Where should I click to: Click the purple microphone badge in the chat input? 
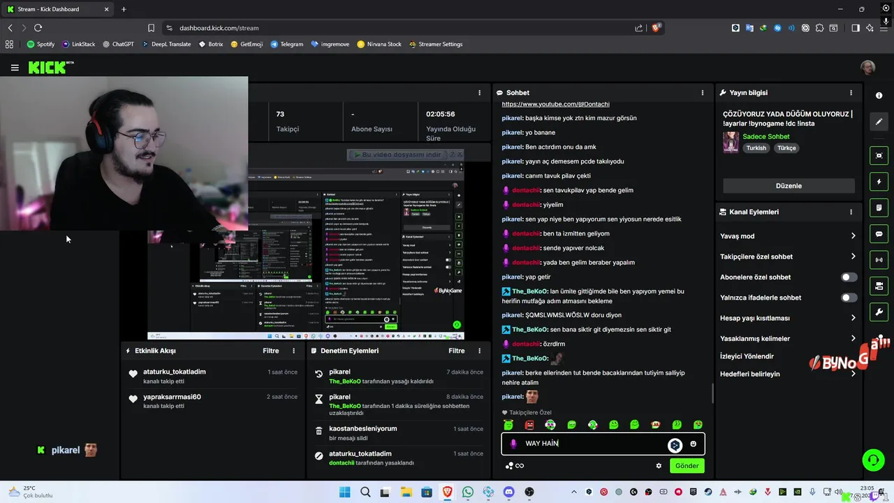tap(513, 444)
